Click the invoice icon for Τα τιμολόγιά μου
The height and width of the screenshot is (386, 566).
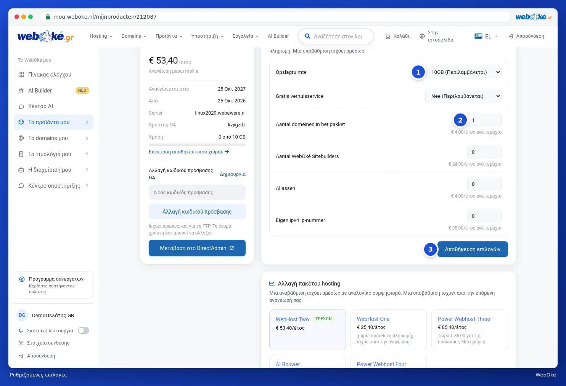click(x=21, y=154)
